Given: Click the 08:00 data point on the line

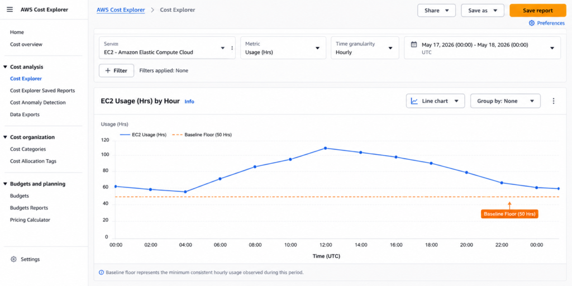Looking at the screenshot, I should click(255, 166).
